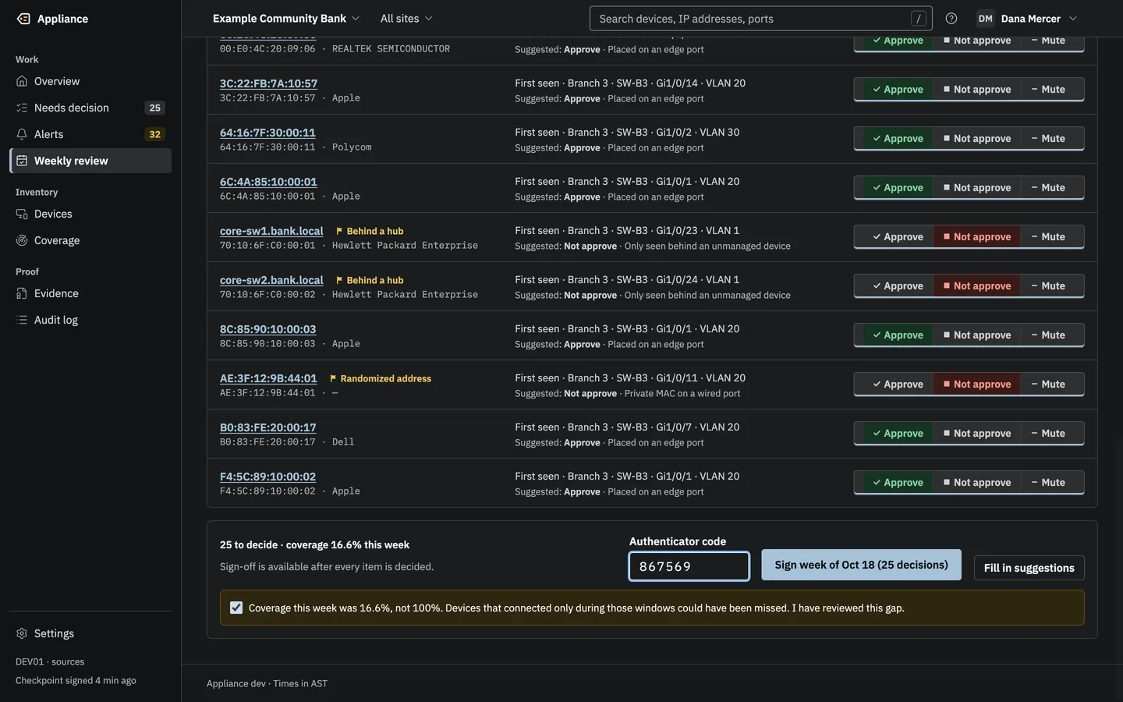Screen dimensions: 1123x702
Task: Expand Example Community Bank dropdown
Action: click(x=285, y=19)
